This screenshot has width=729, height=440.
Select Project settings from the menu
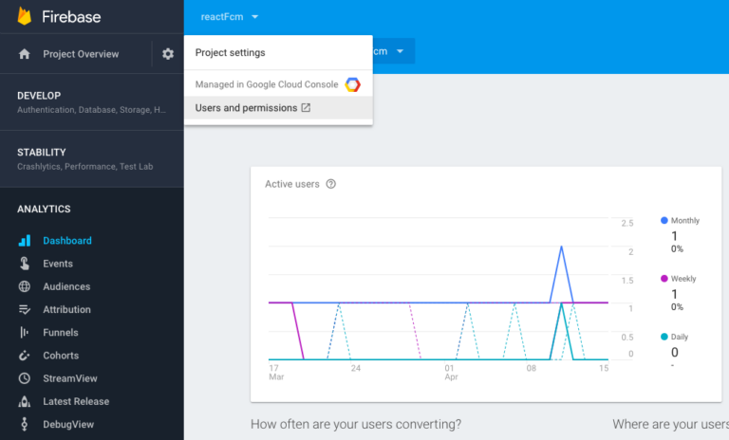pos(231,53)
